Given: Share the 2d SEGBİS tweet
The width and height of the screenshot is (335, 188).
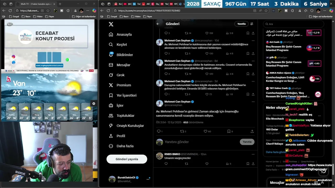Looking at the screenshot, I should (253, 94).
